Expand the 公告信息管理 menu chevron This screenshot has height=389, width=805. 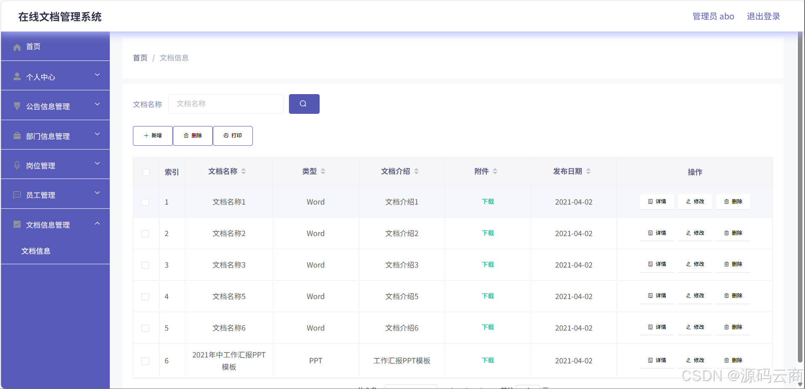[97, 104]
